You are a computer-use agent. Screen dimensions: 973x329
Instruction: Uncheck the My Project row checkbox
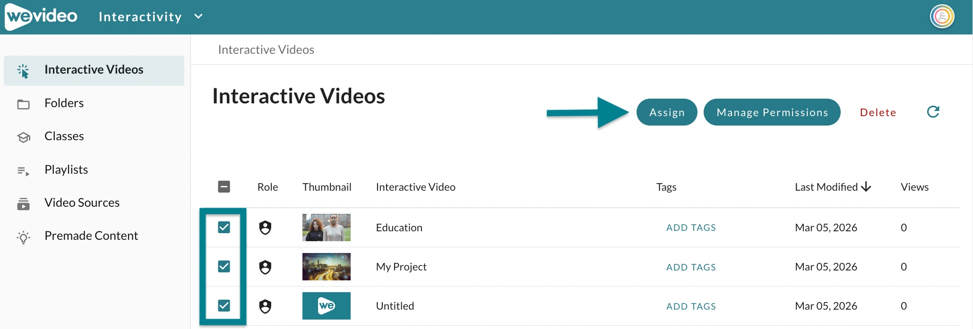224,267
